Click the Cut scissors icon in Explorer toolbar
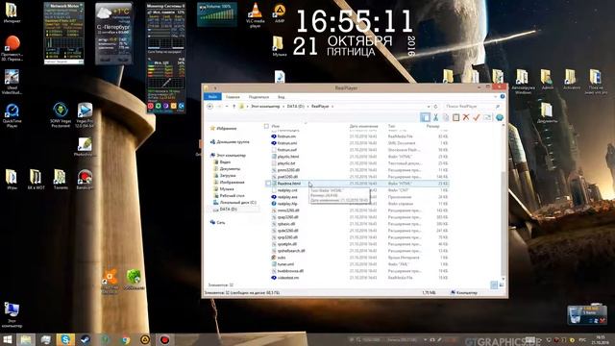Viewport: 615px width, 346px height. 435,117
